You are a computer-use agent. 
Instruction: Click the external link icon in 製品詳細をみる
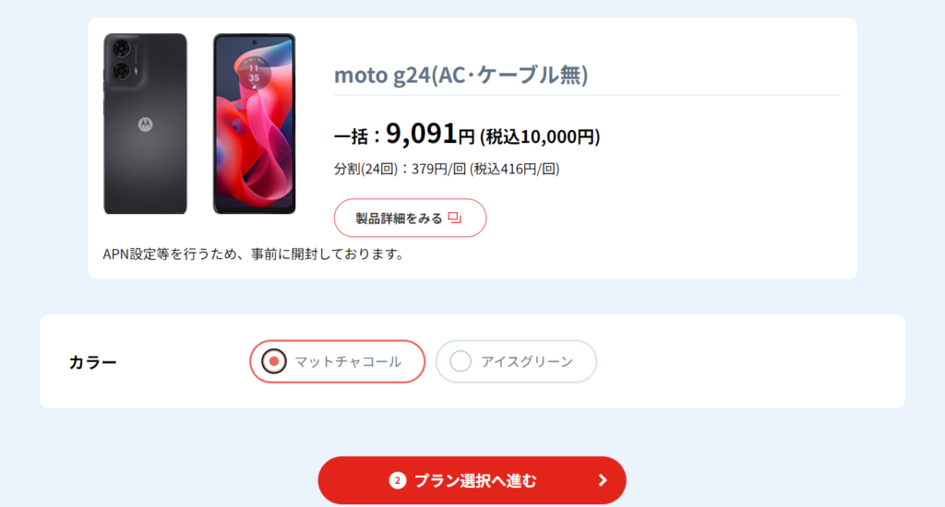(x=455, y=218)
